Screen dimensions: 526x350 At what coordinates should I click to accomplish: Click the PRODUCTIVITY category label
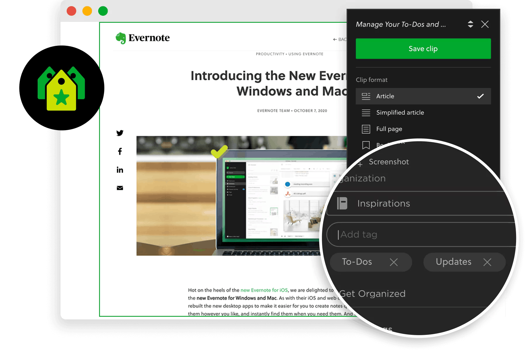(x=270, y=54)
